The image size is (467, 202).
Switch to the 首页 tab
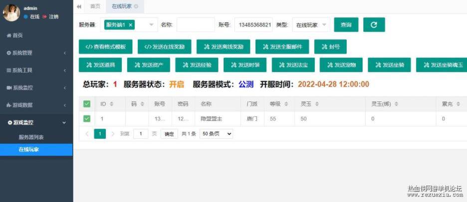pos(95,6)
